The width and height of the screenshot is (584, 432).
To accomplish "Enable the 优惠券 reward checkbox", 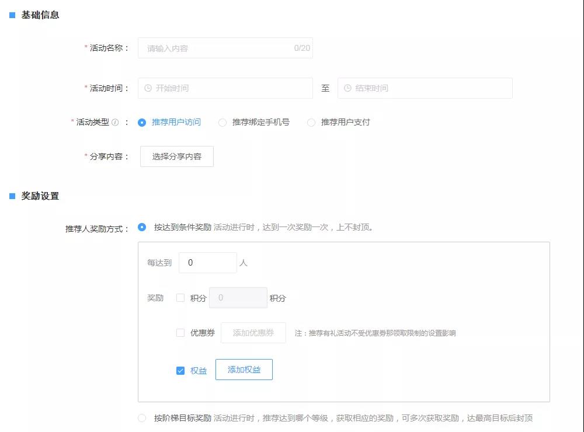I will [x=180, y=333].
